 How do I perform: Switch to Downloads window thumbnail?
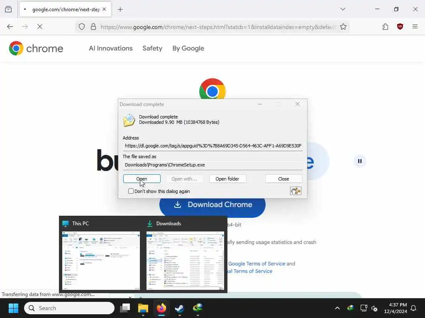point(186,255)
